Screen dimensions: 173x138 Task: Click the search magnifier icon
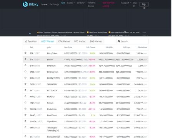[x=119, y=41]
